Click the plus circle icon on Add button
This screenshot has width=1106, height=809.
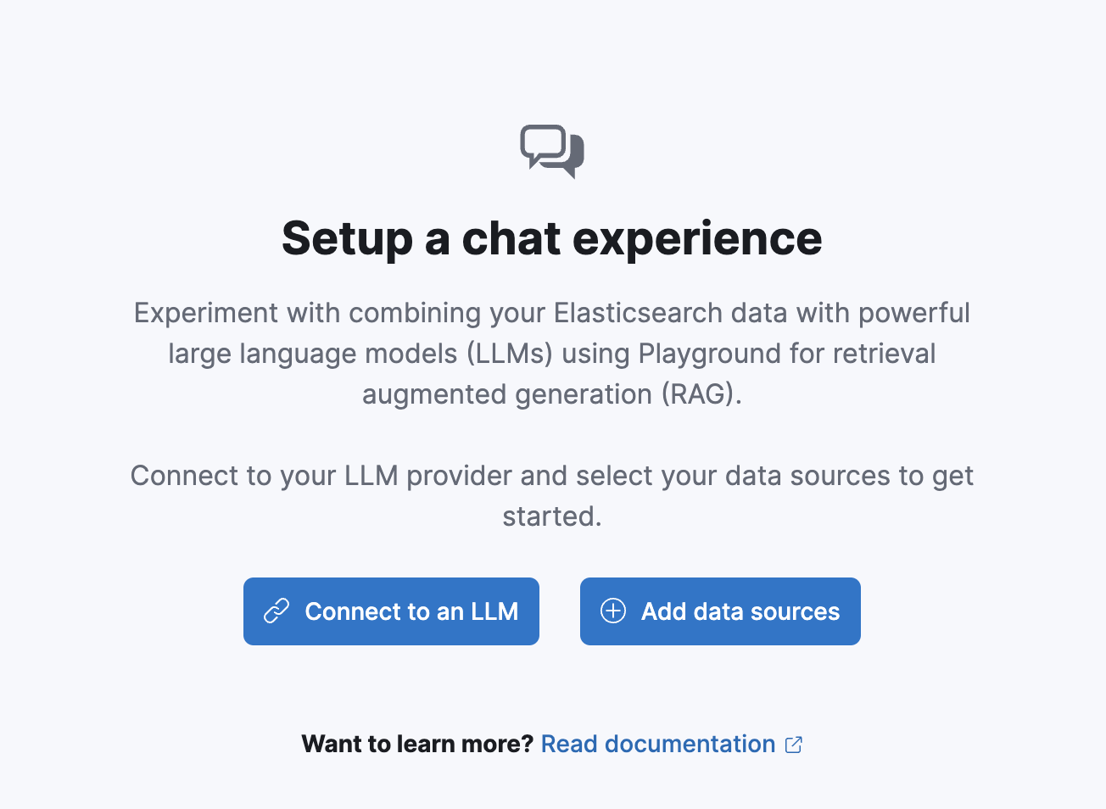613,611
